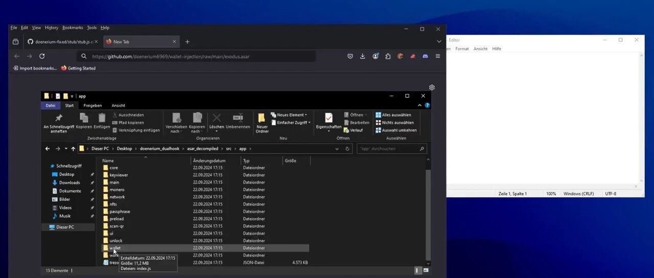Open the Firefox Tools menu
This screenshot has height=278, width=654.
(91, 28)
